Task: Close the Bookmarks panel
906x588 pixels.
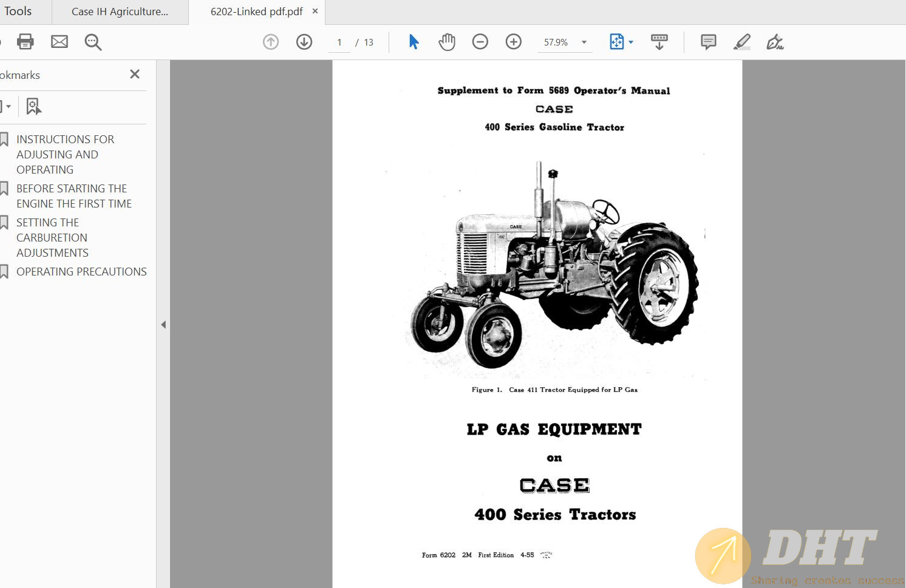Action: [x=135, y=74]
